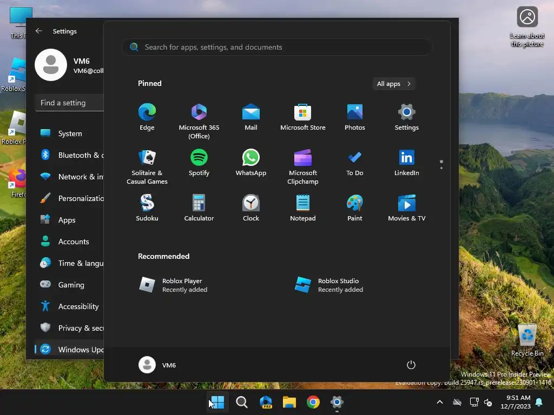Select System in Settings sidebar
The width and height of the screenshot is (554, 415).
coord(70,133)
